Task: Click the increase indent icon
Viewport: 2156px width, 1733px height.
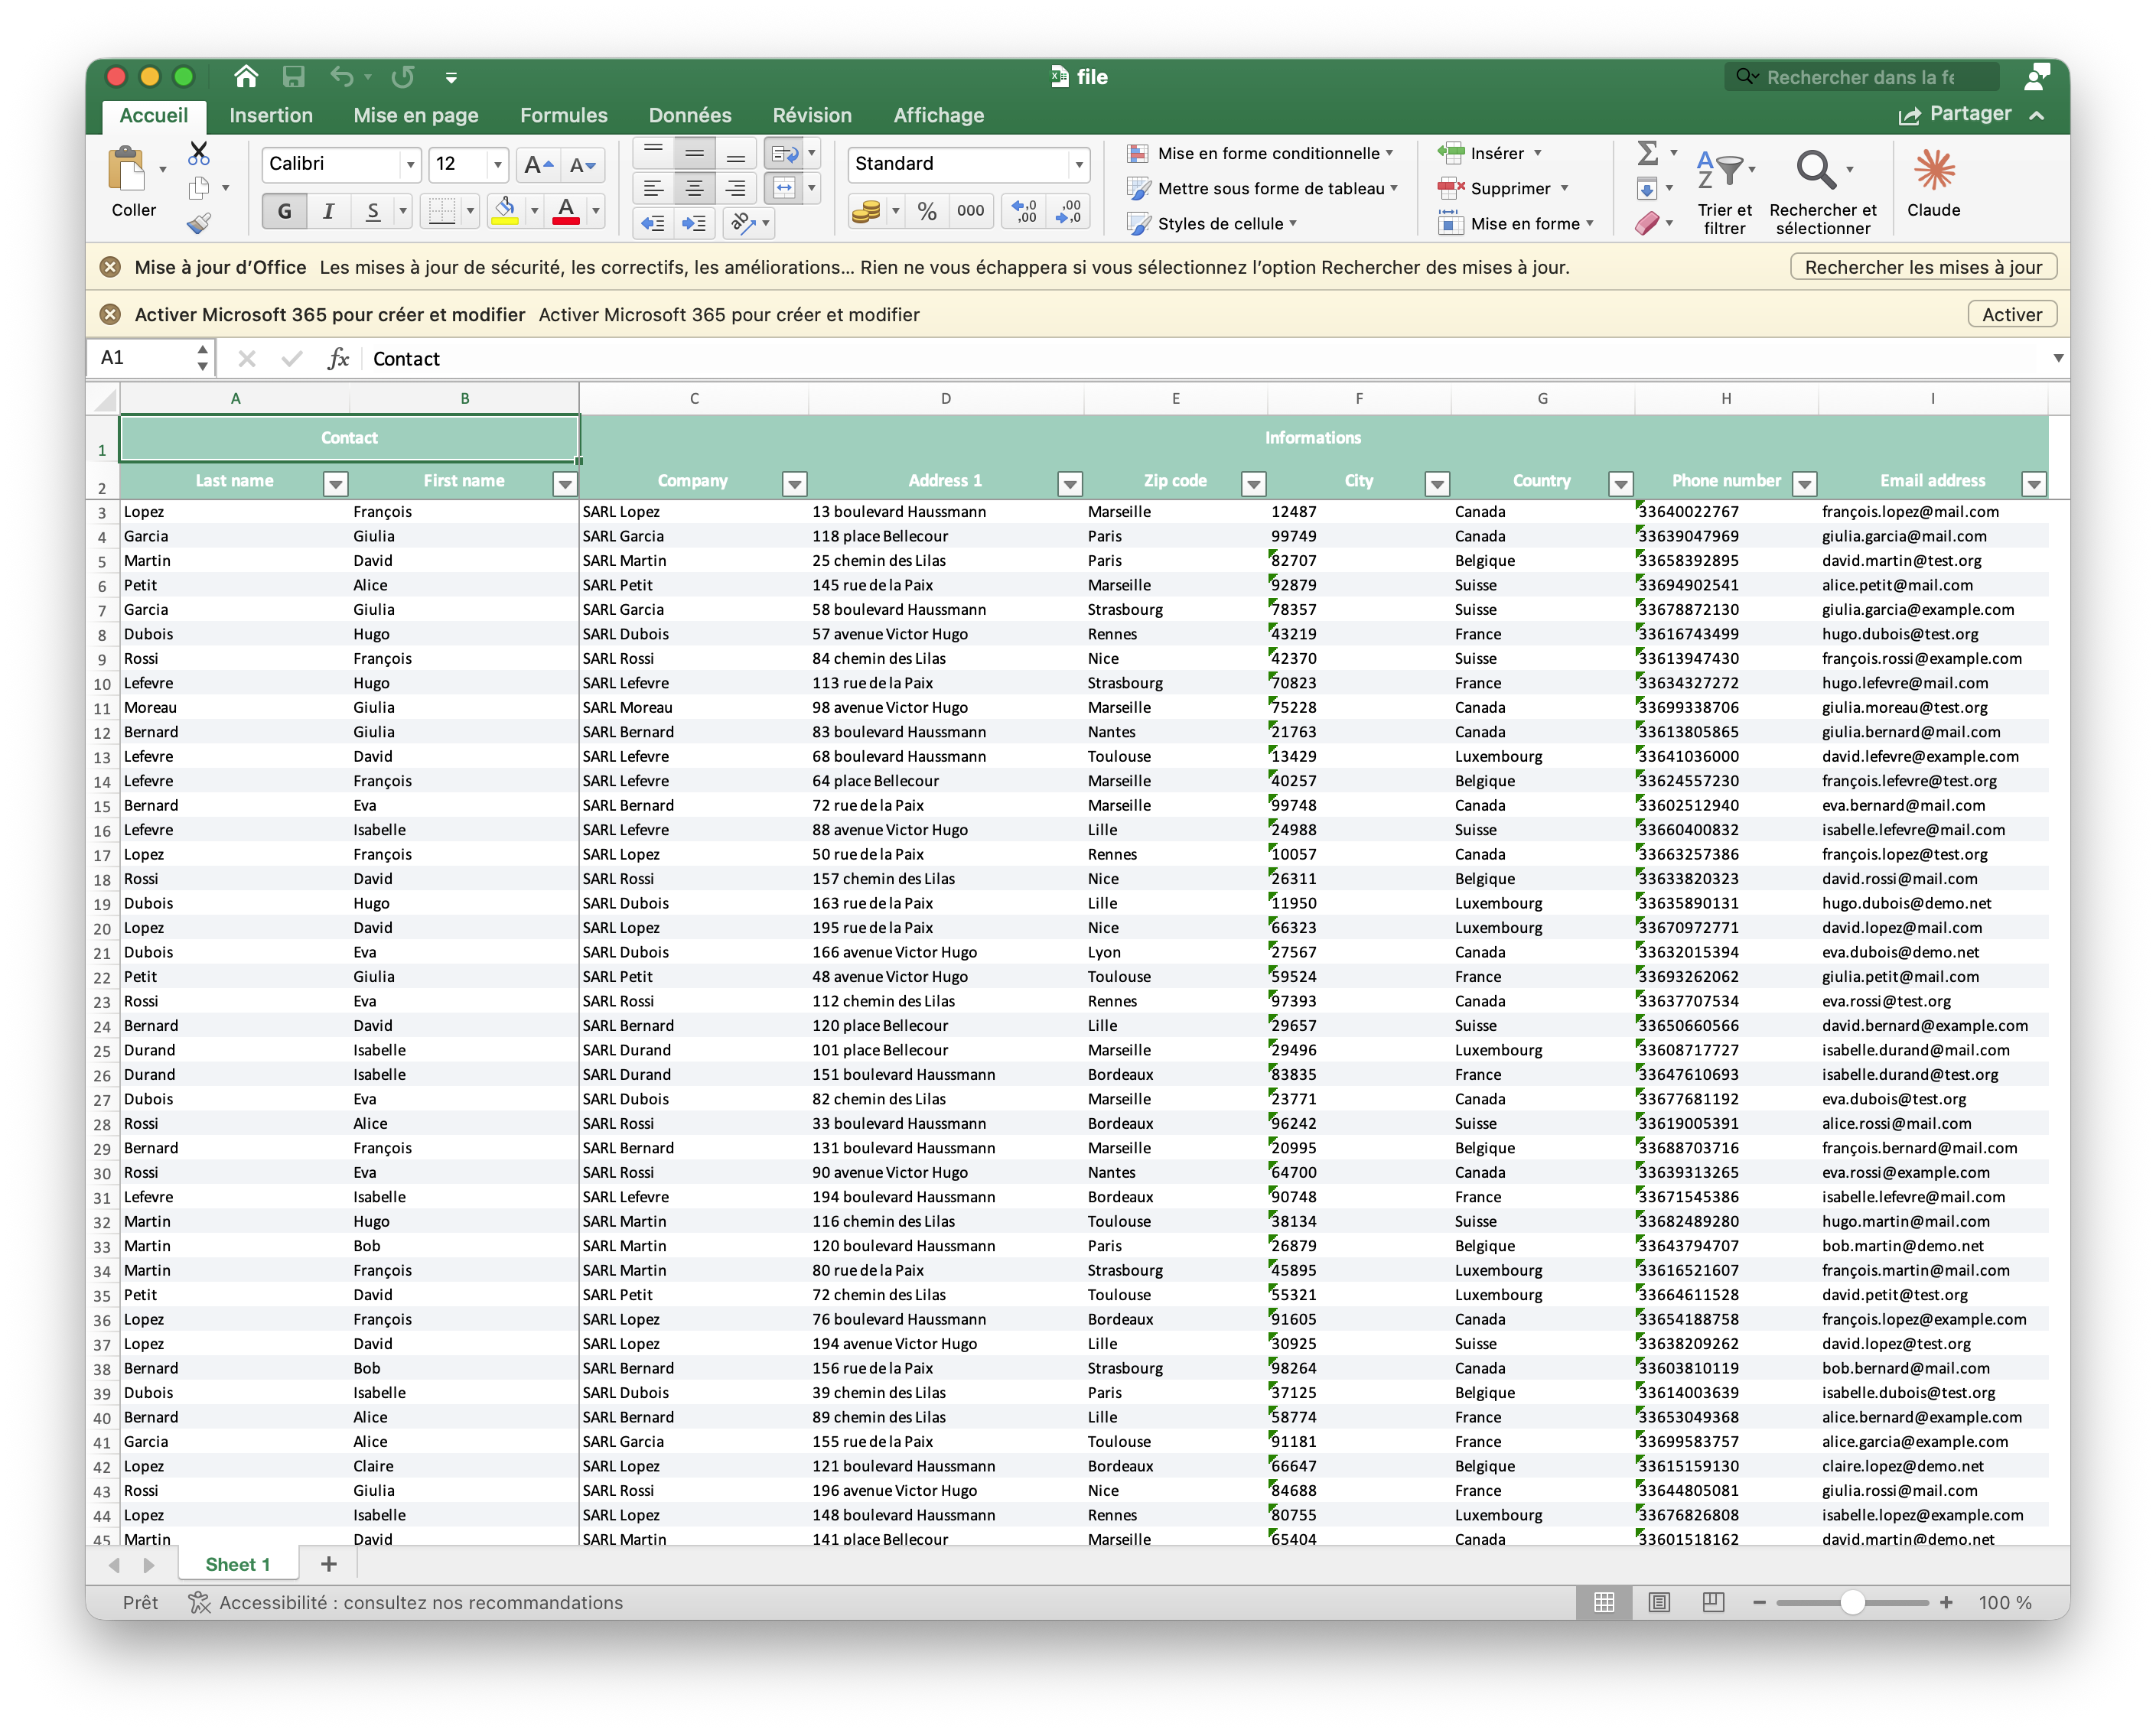Action: 693,223
